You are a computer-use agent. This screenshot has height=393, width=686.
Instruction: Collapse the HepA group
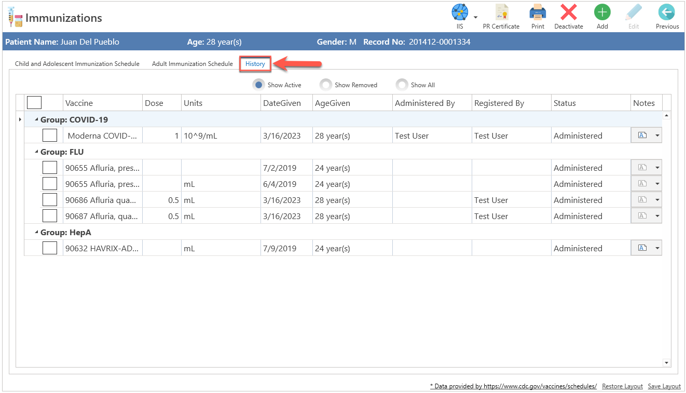[x=36, y=232]
